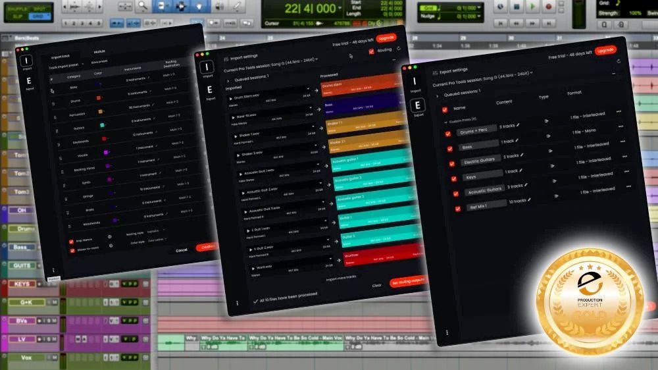The width and height of the screenshot is (658, 370).
Task: Uncheck the Drums + Perc export checkbox
Action: (447, 134)
